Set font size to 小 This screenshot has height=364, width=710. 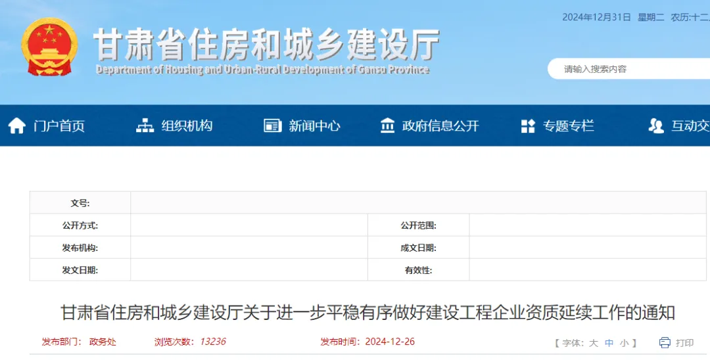tap(624, 342)
